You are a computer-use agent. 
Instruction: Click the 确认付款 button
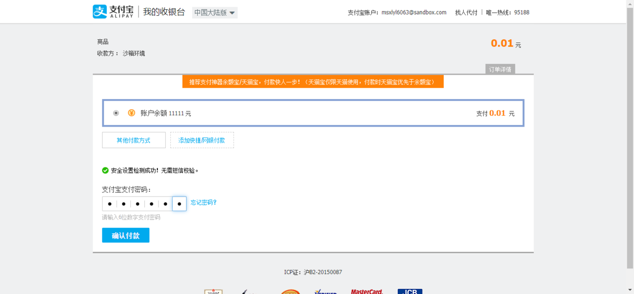(126, 235)
